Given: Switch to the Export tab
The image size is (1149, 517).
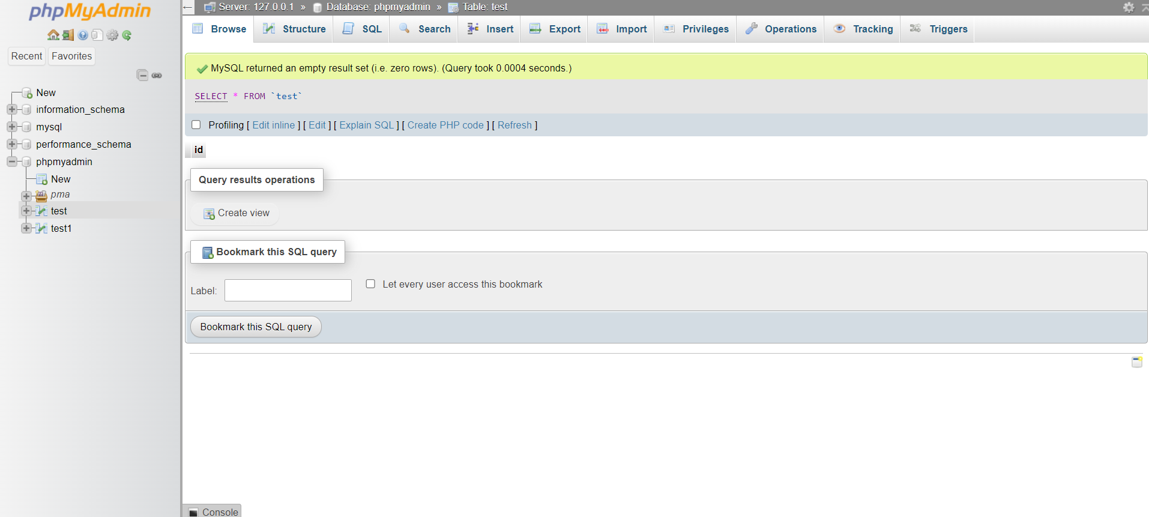Looking at the screenshot, I should [x=555, y=29].
